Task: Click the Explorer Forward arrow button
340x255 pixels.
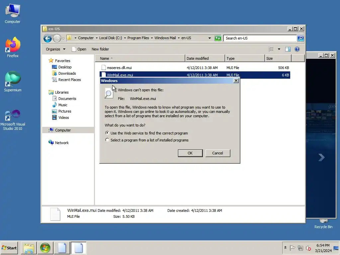Action: click(x=57, y=39)
